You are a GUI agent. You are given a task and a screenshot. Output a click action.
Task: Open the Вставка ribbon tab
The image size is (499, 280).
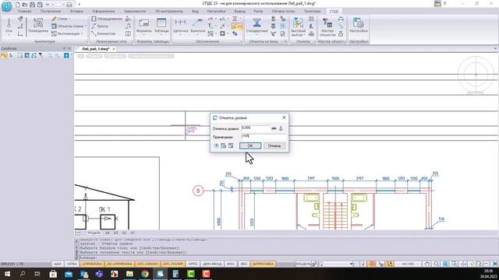point(76,11)
